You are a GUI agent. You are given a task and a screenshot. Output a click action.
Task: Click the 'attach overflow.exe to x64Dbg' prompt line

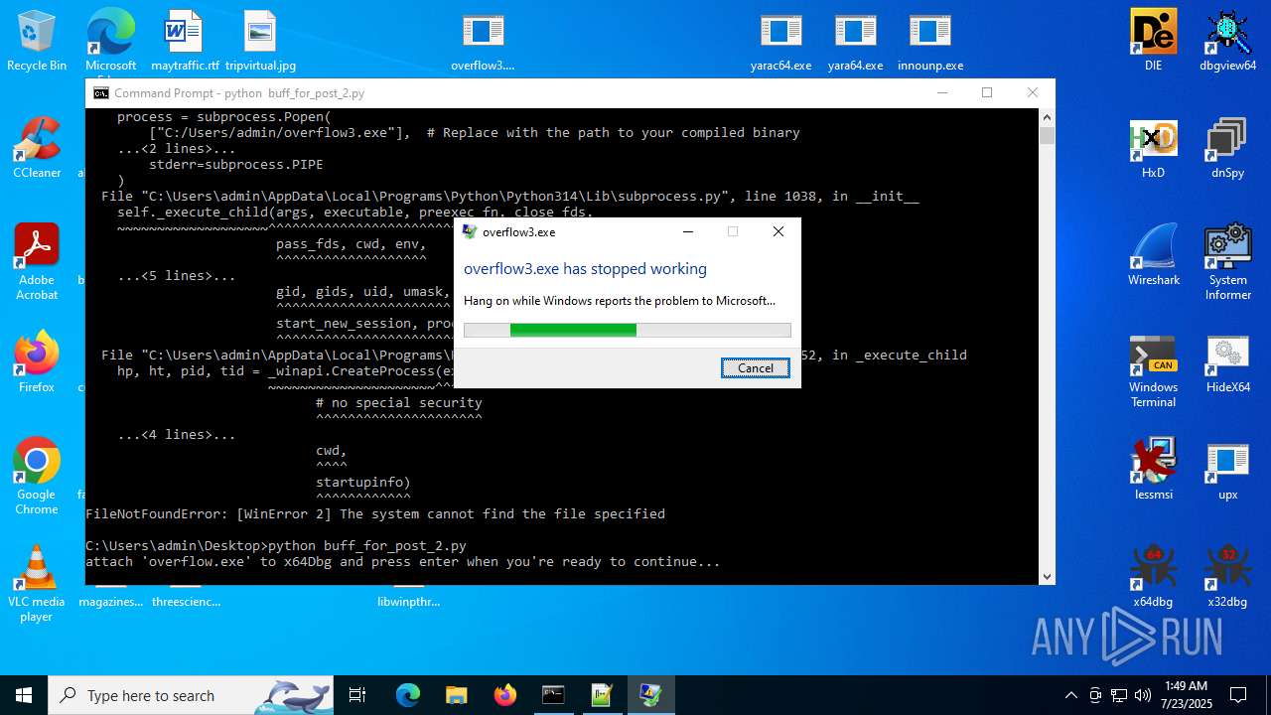[x=403, y=561]
